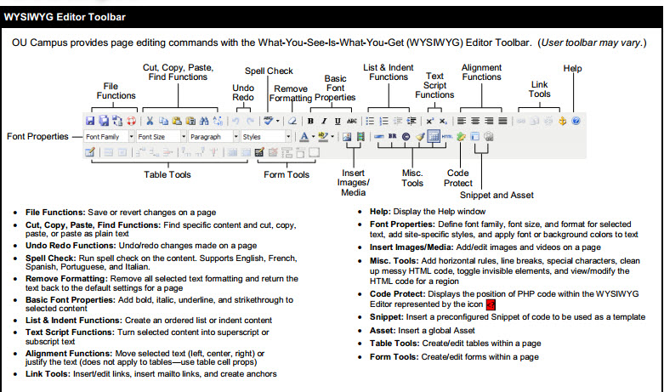Click the table row properties icon
Viewport: 664px width, 392px height.
pyautogui.click(x=109, y=152)
